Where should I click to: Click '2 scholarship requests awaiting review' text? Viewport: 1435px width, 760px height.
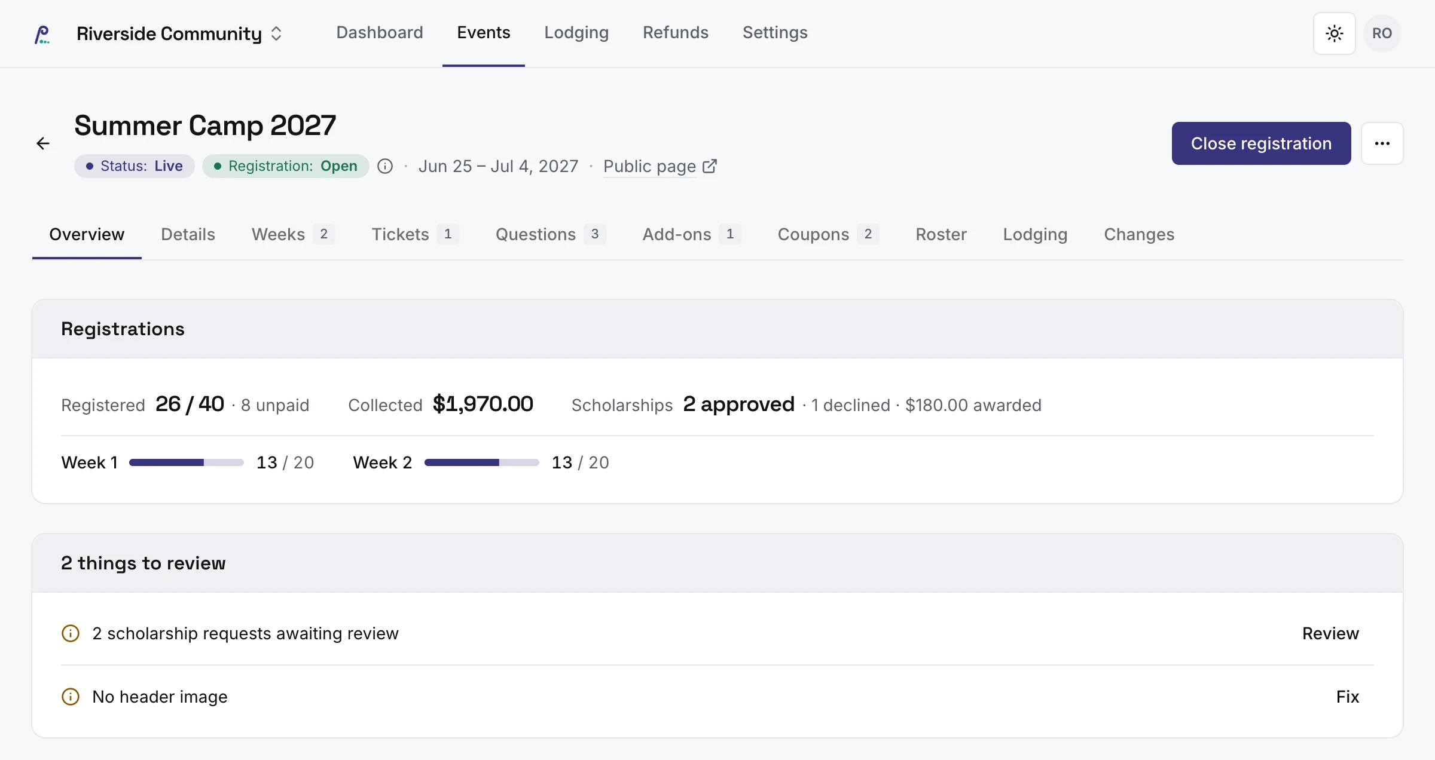coord(245,633)
